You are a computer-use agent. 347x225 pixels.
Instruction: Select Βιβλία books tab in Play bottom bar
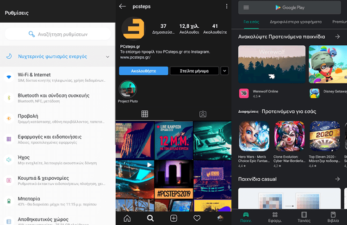pyautogui.click(x=333, y=217)
